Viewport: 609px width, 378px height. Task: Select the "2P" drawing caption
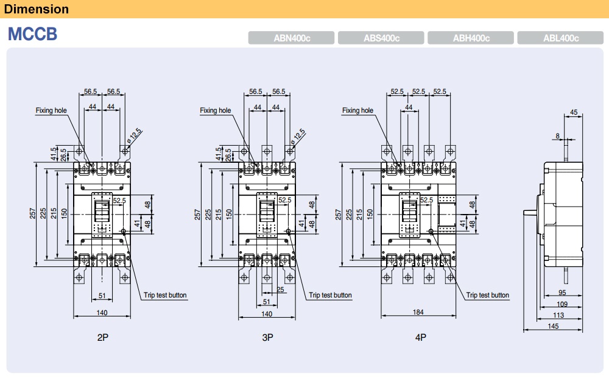click(x=102, y=338)
